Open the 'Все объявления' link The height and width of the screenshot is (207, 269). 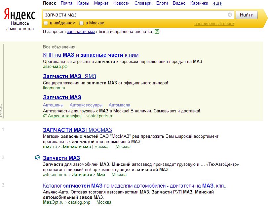(59, 47)
